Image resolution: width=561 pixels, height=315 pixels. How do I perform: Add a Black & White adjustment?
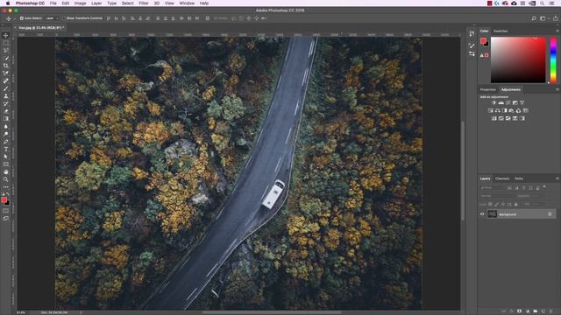tap(505, 111)
